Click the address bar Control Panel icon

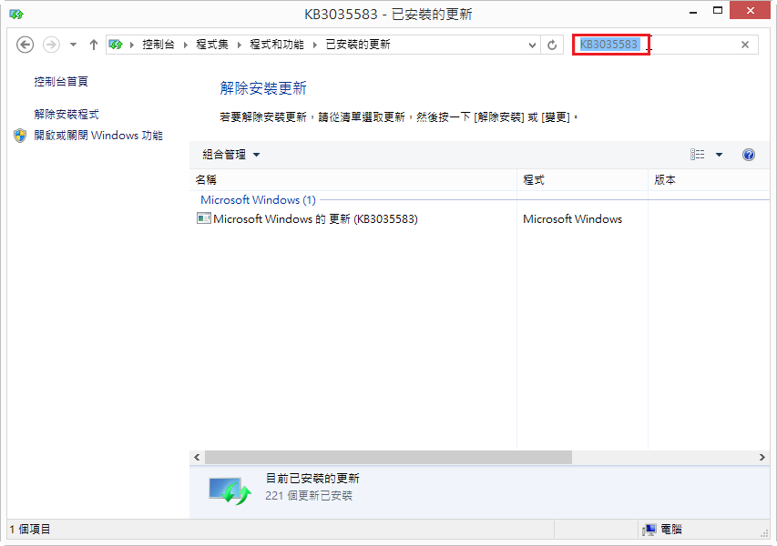[116, 45]
